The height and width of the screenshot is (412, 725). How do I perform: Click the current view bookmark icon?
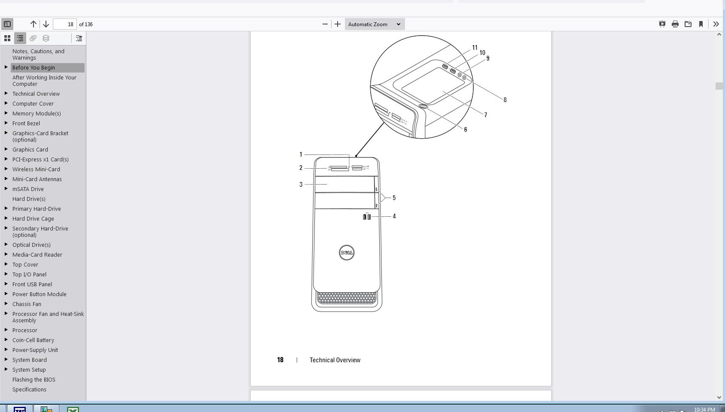tap(701, 24)
